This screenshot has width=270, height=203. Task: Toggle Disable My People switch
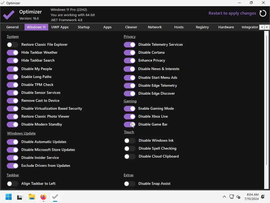(12, 69)
